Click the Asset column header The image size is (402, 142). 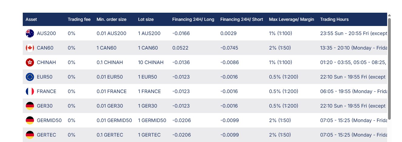[31, 19]
